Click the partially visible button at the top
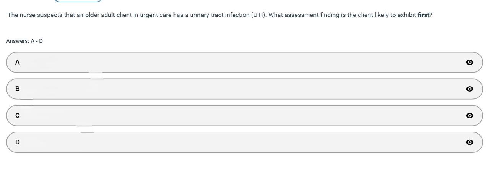Image resolution: width=488 pixels, height=171 pixels. click(78, 1)
